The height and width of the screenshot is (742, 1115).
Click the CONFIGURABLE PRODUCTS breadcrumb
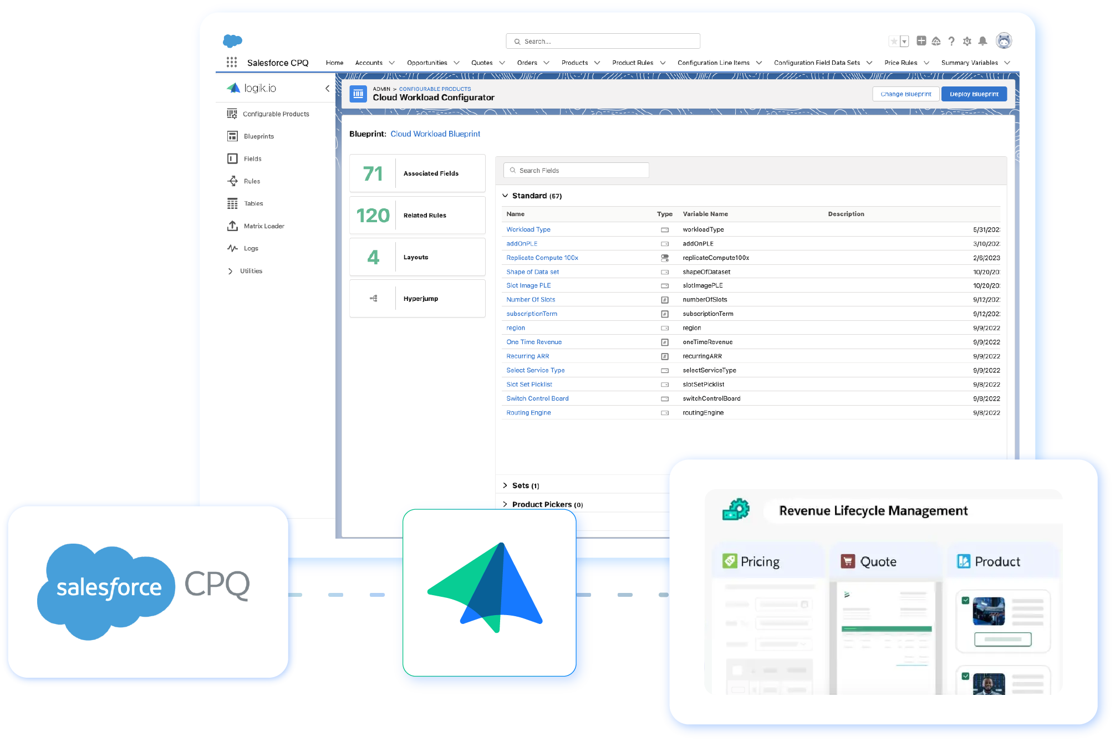435,89
